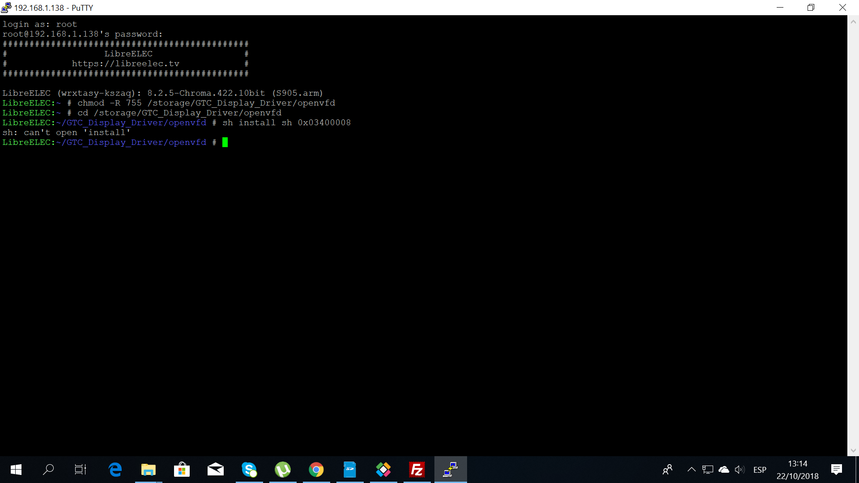This screenshot has width=859, height=483.
Task: Open Microsoft Store taskbar icon
Action: point(182,470)
